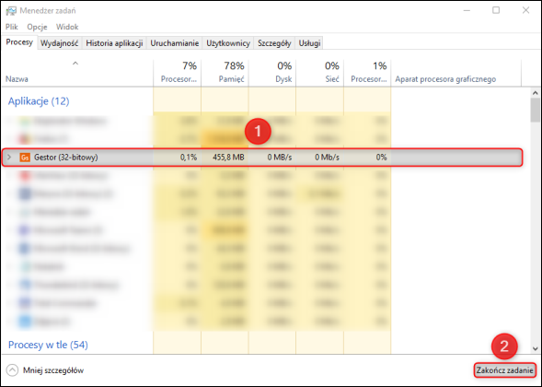Go to the Szczegóły tab
542x387 pixels.
pos(274,43)
